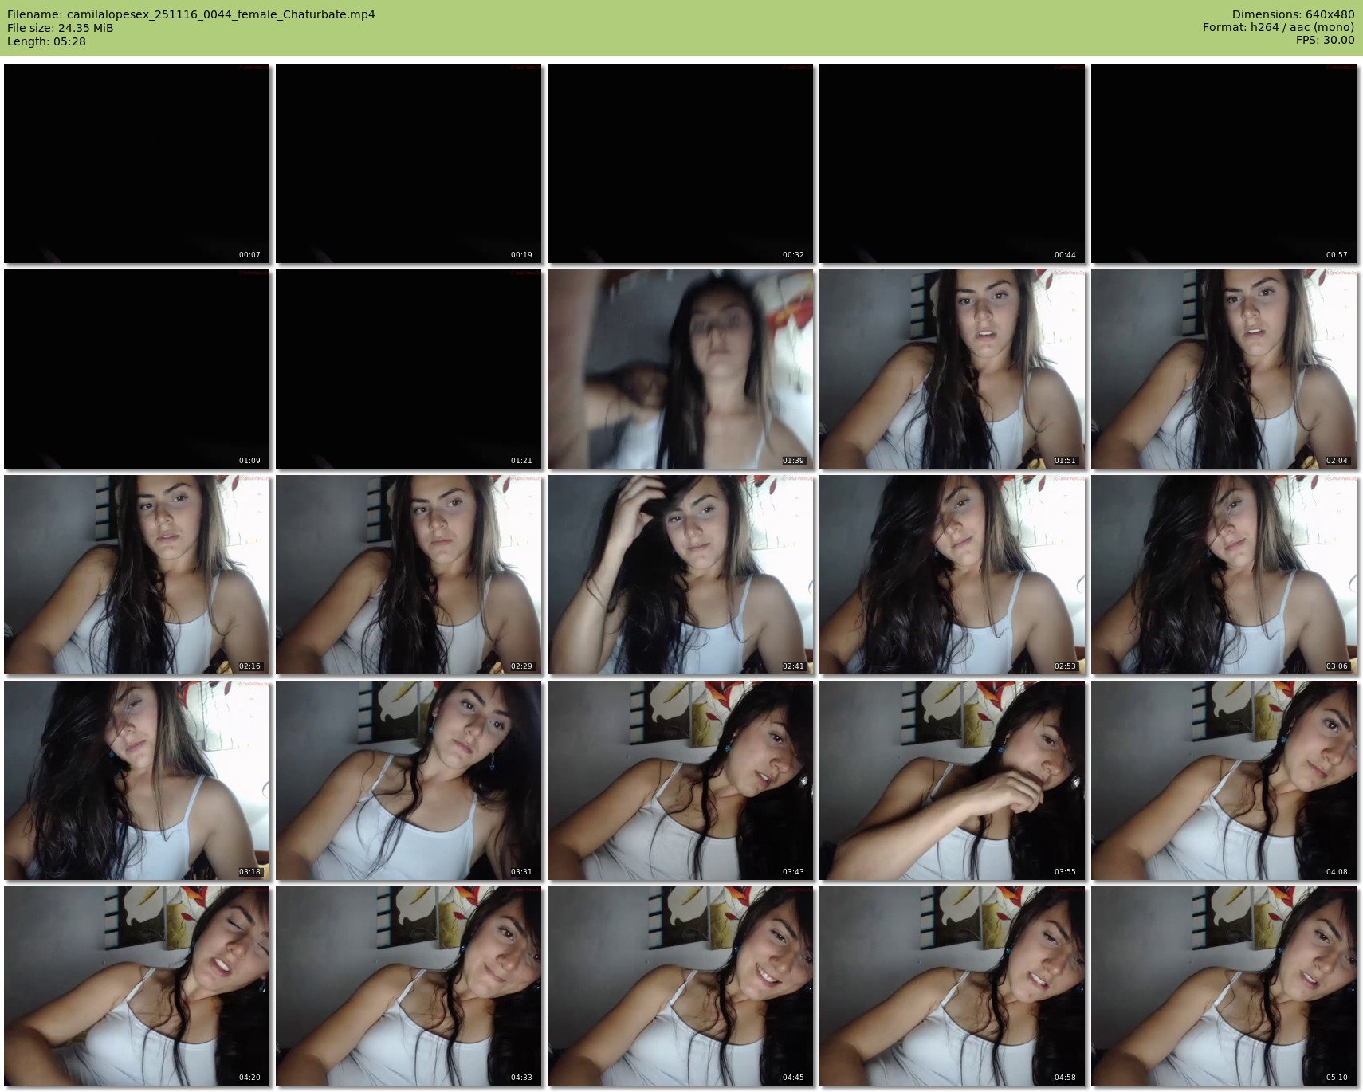Open the thumbnail marked 00:57
The image size is (1363, 1092).
(1224, 163)
